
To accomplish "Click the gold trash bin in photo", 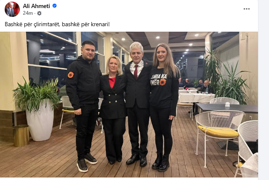I will pos(21,136).
